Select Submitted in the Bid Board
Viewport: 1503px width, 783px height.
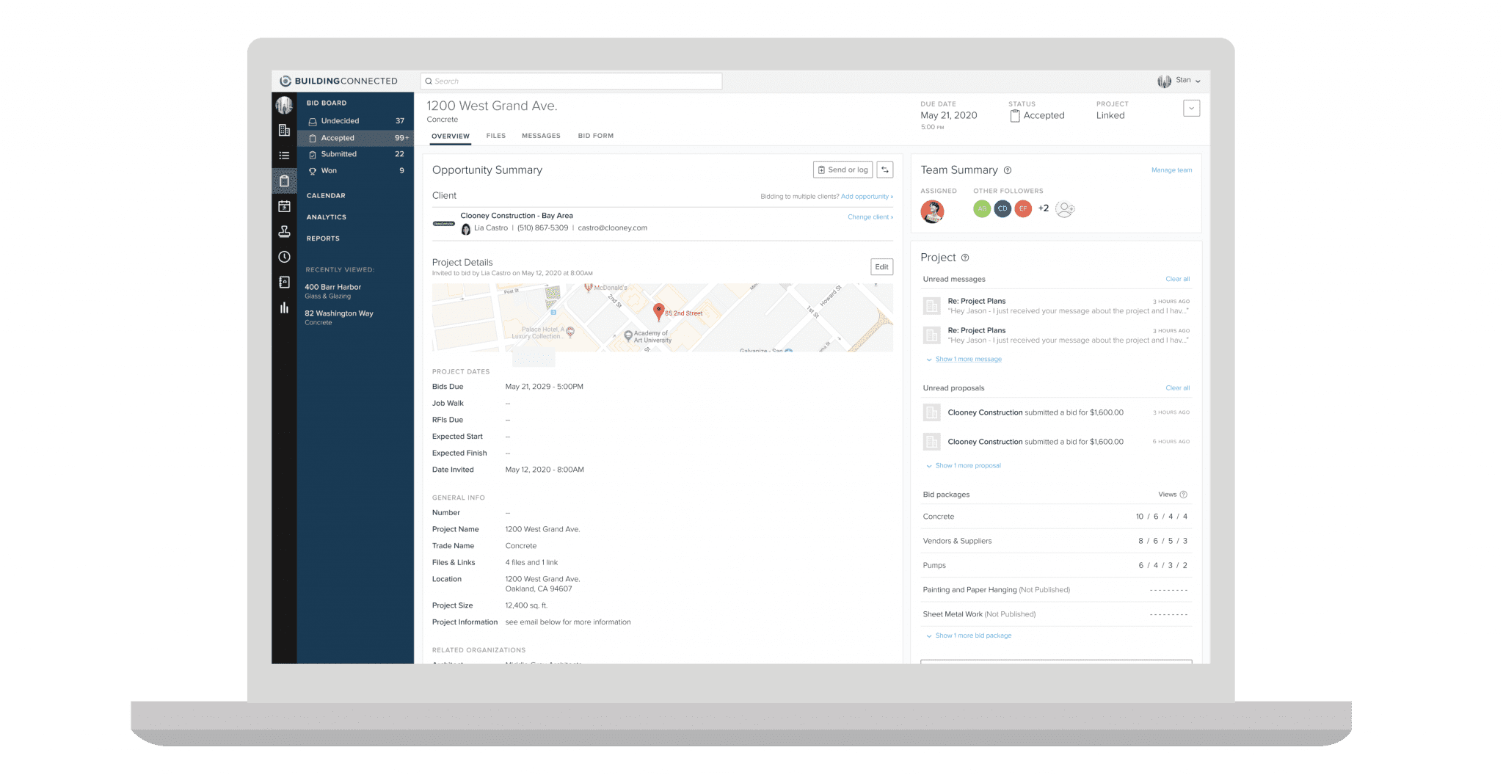(356, 154)
